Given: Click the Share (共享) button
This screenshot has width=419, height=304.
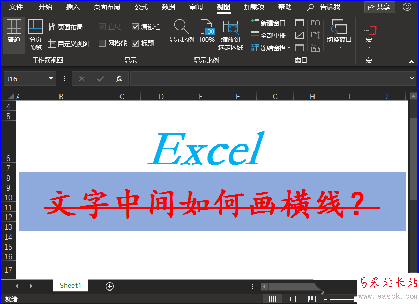Looking at the screenshot, I should [380, 7].
